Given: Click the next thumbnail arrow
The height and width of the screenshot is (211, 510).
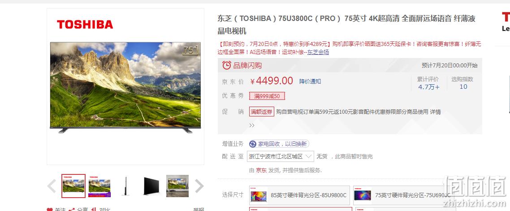Looking at the screenshot, I should (199, 186).
